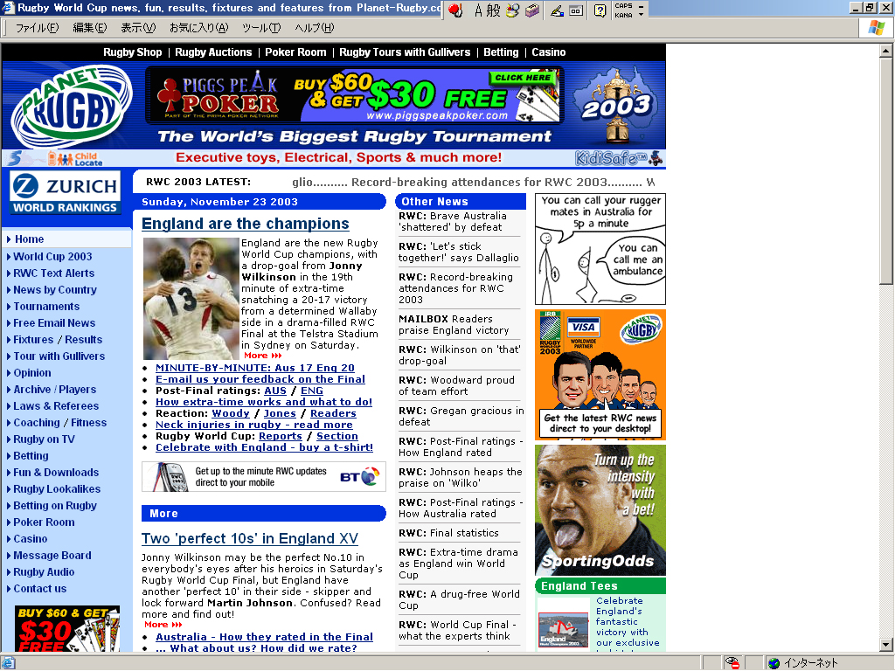The height and width of the screenshot is (671, 895).
Task: Open the IME Pad icon
Action: pyautogui.click(x=512, y=10)
